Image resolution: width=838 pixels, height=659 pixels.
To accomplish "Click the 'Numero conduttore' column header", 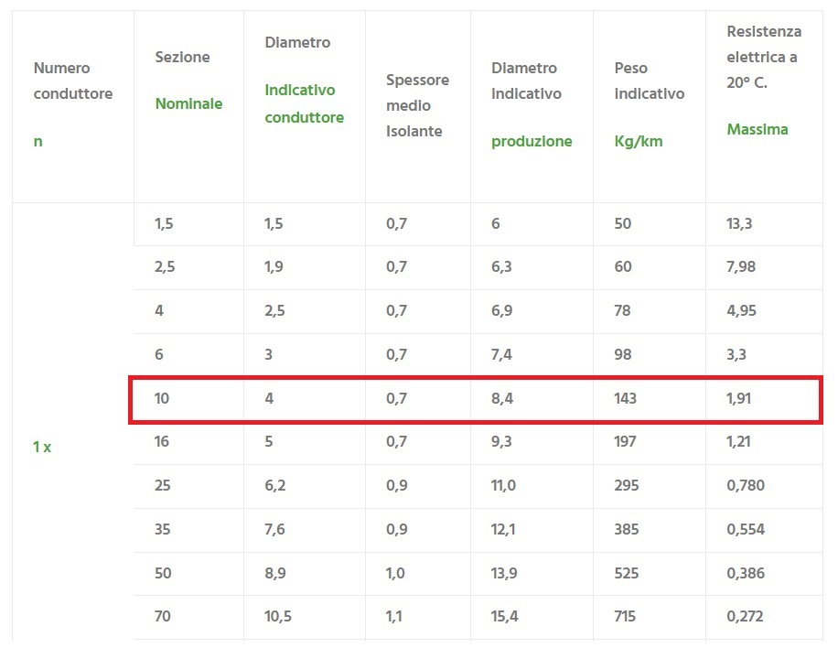I will point(73,81).
